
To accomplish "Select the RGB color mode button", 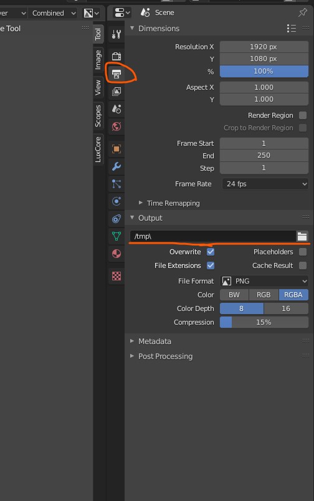I will [264, 295].
